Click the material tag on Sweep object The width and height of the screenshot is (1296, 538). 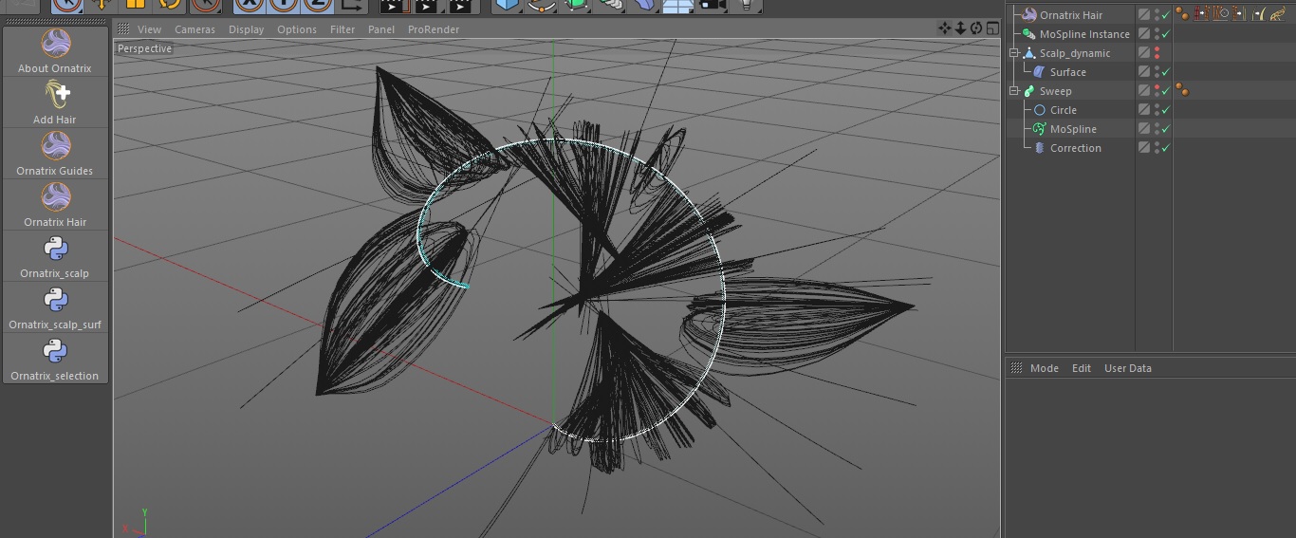1182,91
